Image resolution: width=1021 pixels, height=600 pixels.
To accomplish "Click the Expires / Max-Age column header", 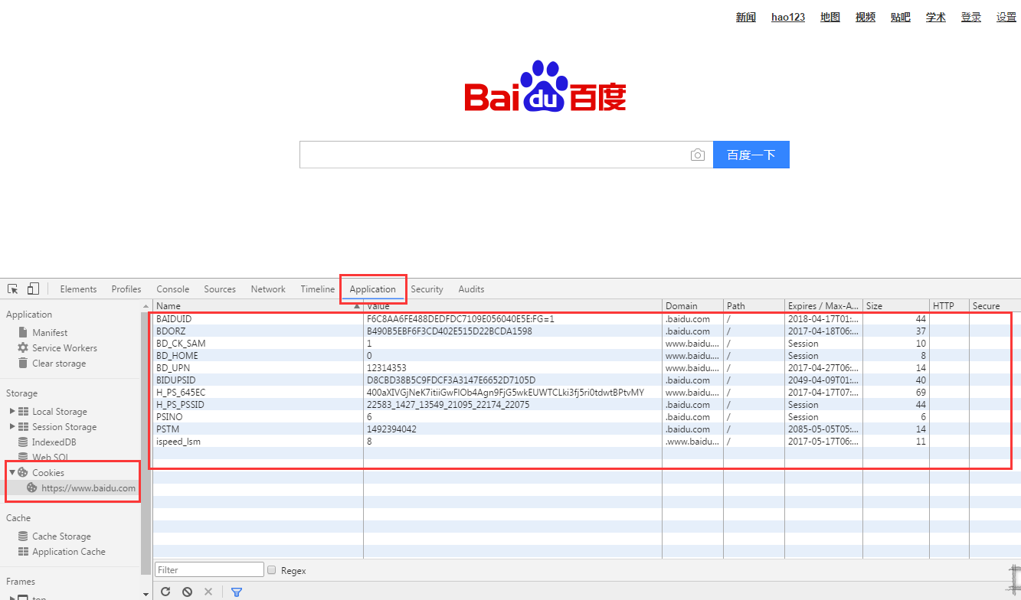I will (824, 305).
